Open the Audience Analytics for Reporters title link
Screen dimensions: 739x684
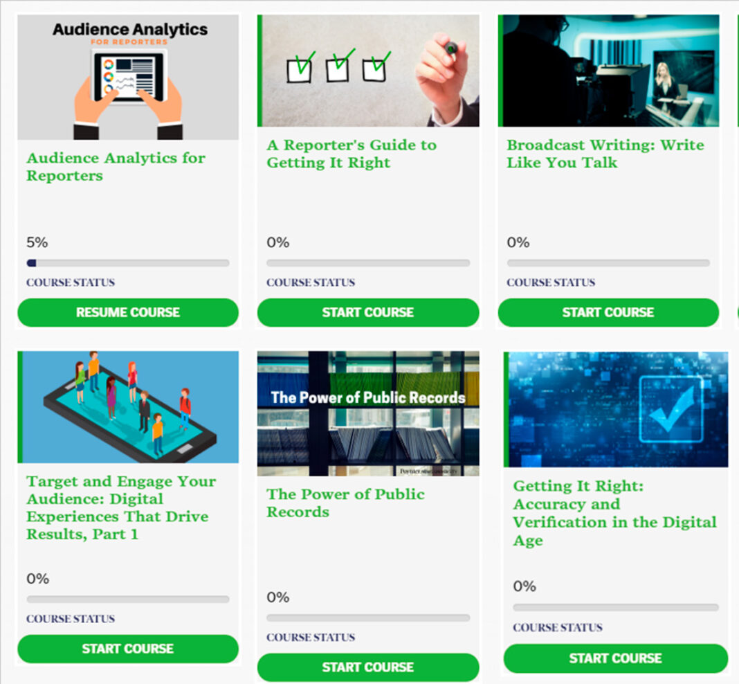[x=116, y=166]
